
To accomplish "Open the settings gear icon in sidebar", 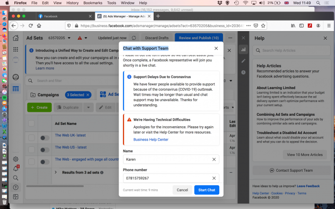I will tap(16, 159).
